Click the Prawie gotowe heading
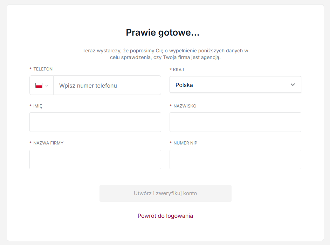 pyautogui.click(x=163, y=33)
